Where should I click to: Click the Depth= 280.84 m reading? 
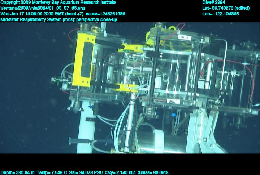pos(18,172)
